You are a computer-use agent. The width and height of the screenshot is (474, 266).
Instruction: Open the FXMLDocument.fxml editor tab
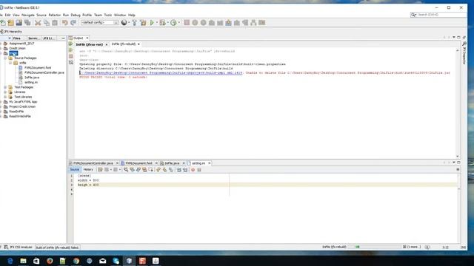[x=138, y=163]
